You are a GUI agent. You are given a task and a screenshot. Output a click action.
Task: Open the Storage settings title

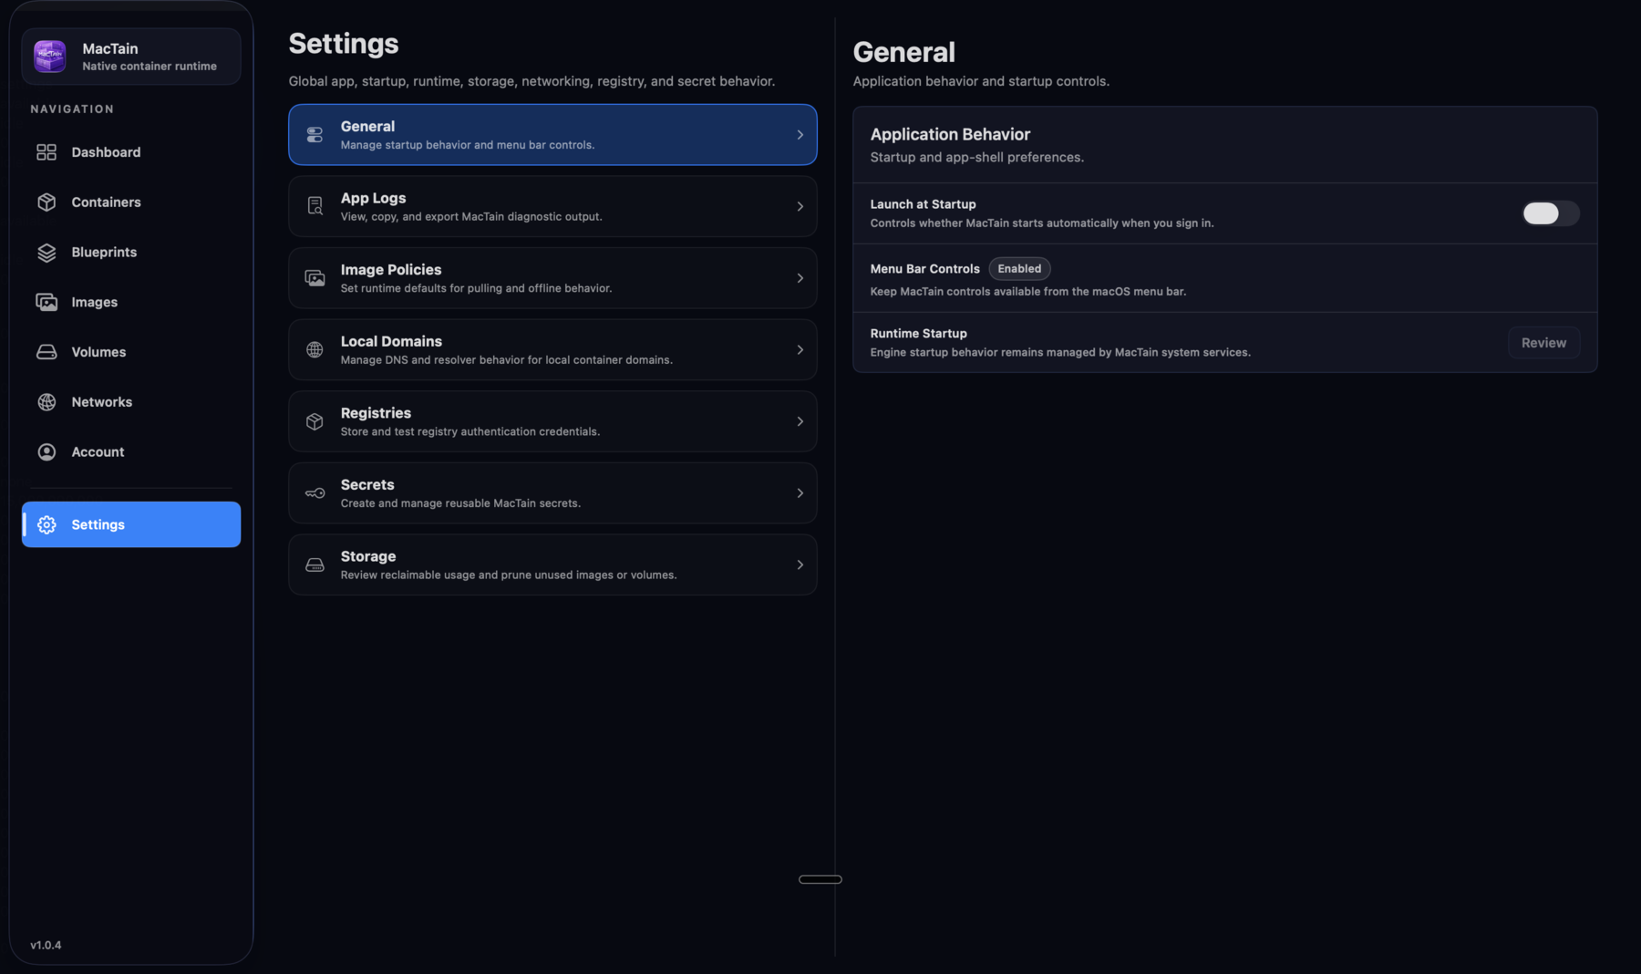(368, 556)
